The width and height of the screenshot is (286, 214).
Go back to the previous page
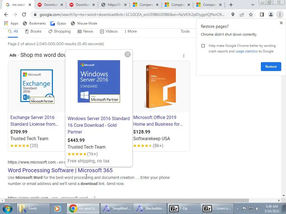(x=6, y=14)
